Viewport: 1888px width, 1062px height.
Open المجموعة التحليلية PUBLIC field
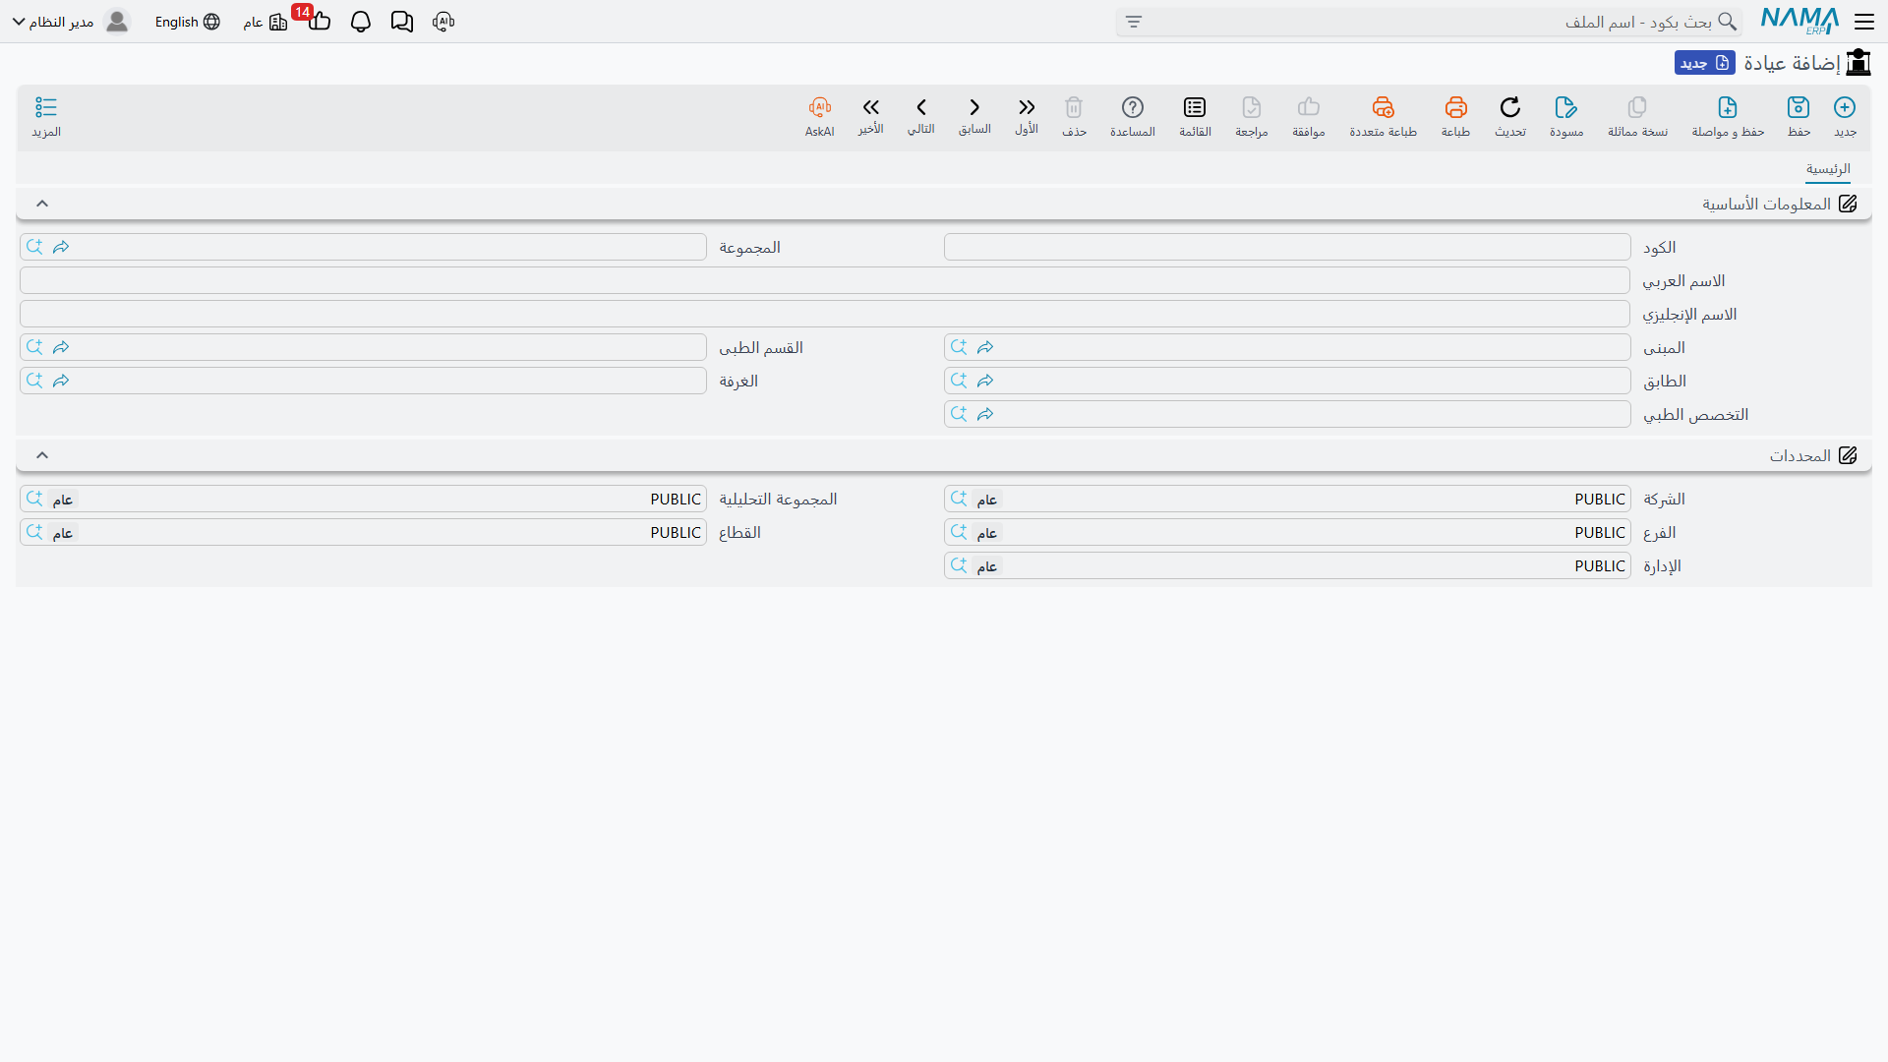pos(363,499)
